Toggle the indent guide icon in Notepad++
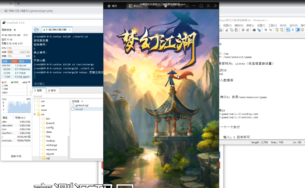 click(x=298, y=30)
